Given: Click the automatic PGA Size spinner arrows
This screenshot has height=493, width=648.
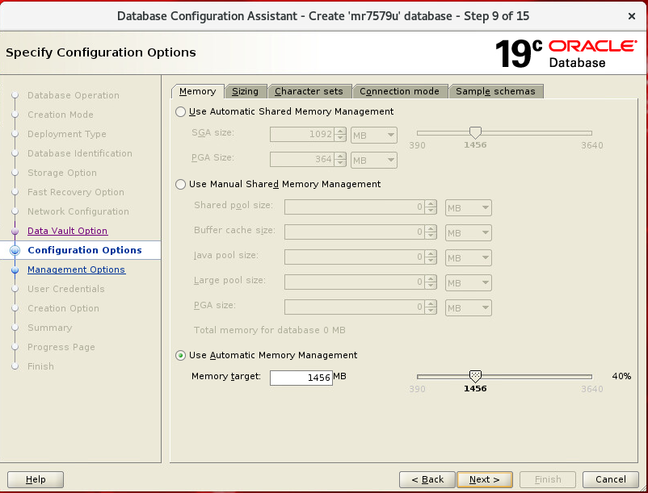Looking at the screenshot, I should point(340,160).
